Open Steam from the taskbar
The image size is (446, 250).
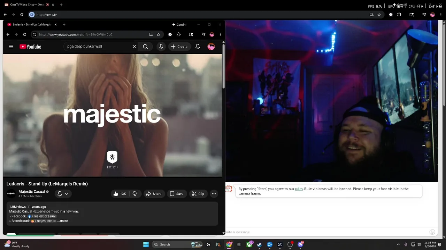[259, 244]
